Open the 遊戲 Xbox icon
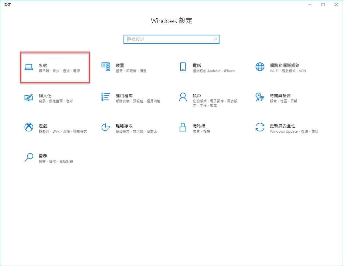Viewport: 343px width, 266px height. (29, 127)
